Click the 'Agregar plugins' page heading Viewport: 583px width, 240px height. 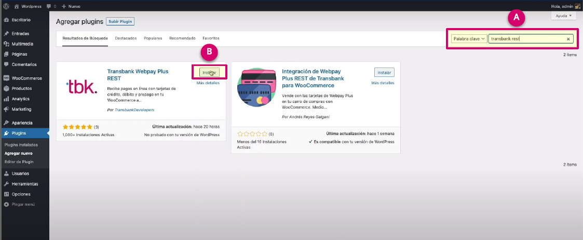pyautogui.click(x=79, y=22)
